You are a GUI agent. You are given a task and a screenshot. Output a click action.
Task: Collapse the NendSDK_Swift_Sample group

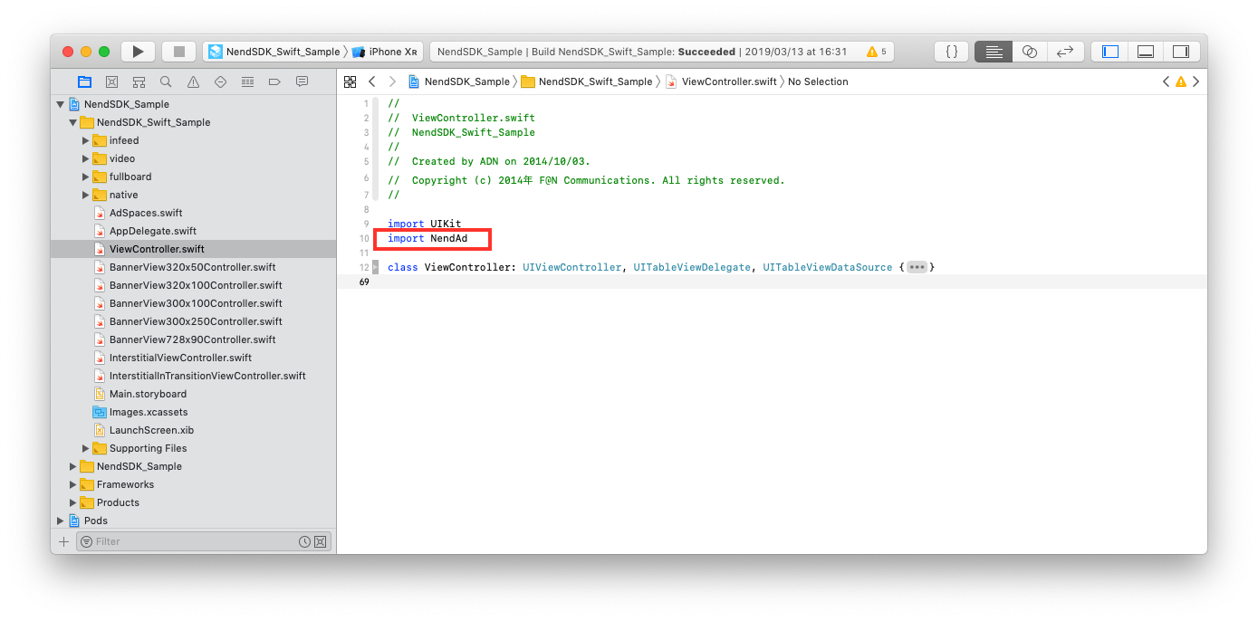[72, 122]
